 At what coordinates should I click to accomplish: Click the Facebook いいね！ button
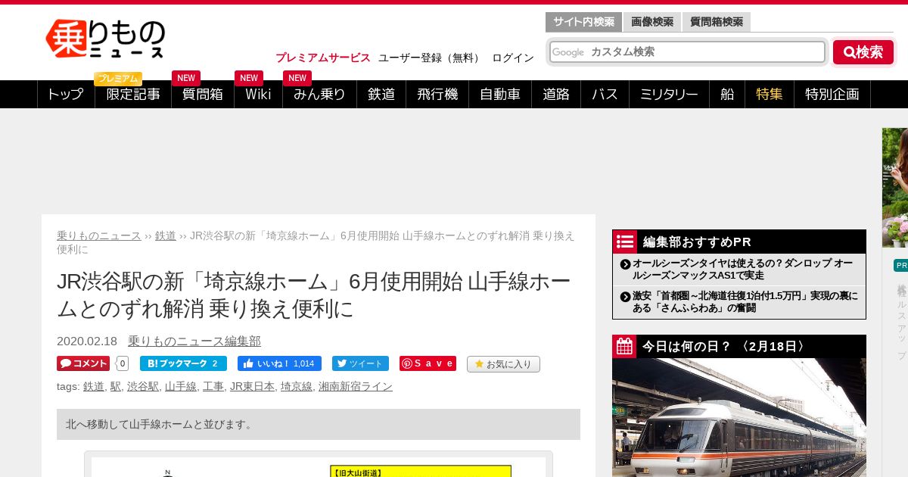coord(279,363)
